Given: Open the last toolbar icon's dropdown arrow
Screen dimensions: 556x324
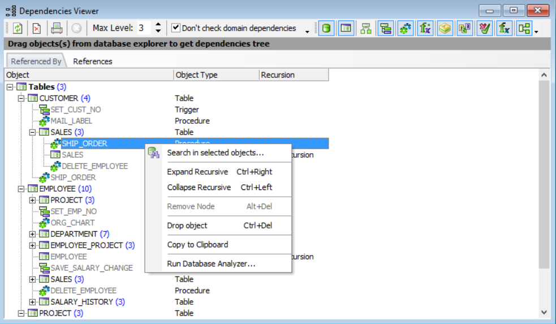Looking at the screenshot, I should (536, 31).
